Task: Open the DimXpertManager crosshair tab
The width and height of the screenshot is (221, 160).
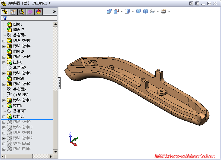Action: [30, 12]
